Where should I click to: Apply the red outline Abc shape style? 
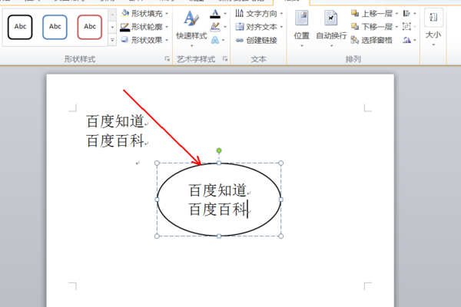tap(90, 27)
